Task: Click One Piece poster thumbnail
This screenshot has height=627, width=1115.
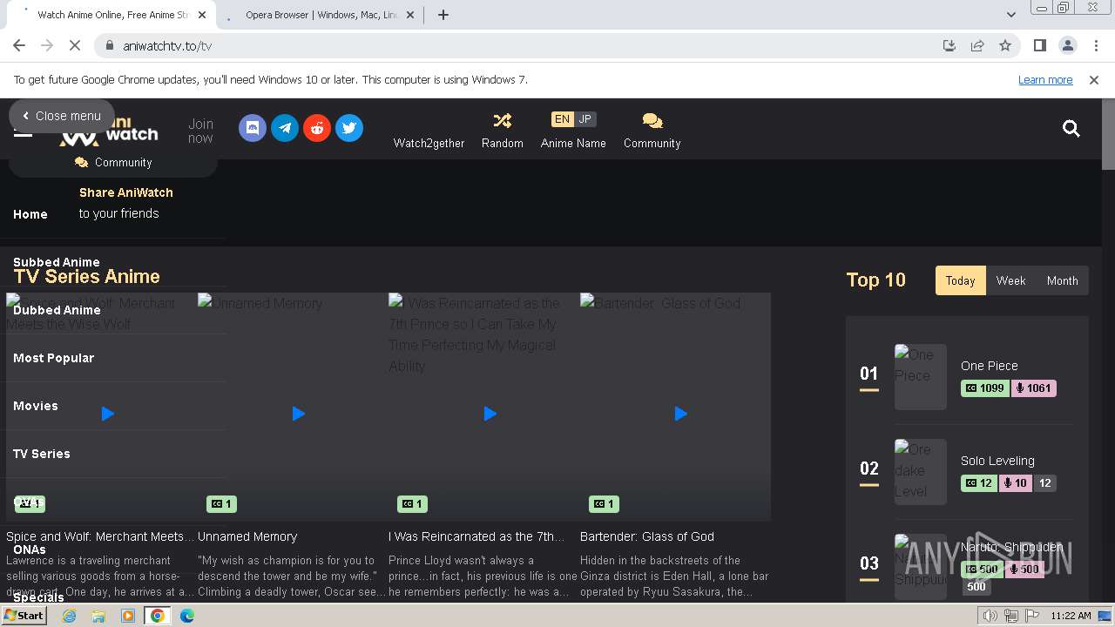Action: [x=921, y=377]
